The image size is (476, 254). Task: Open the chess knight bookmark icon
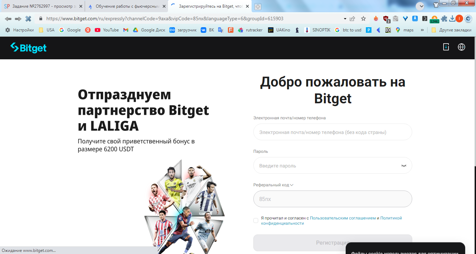(x=297, y=30)
